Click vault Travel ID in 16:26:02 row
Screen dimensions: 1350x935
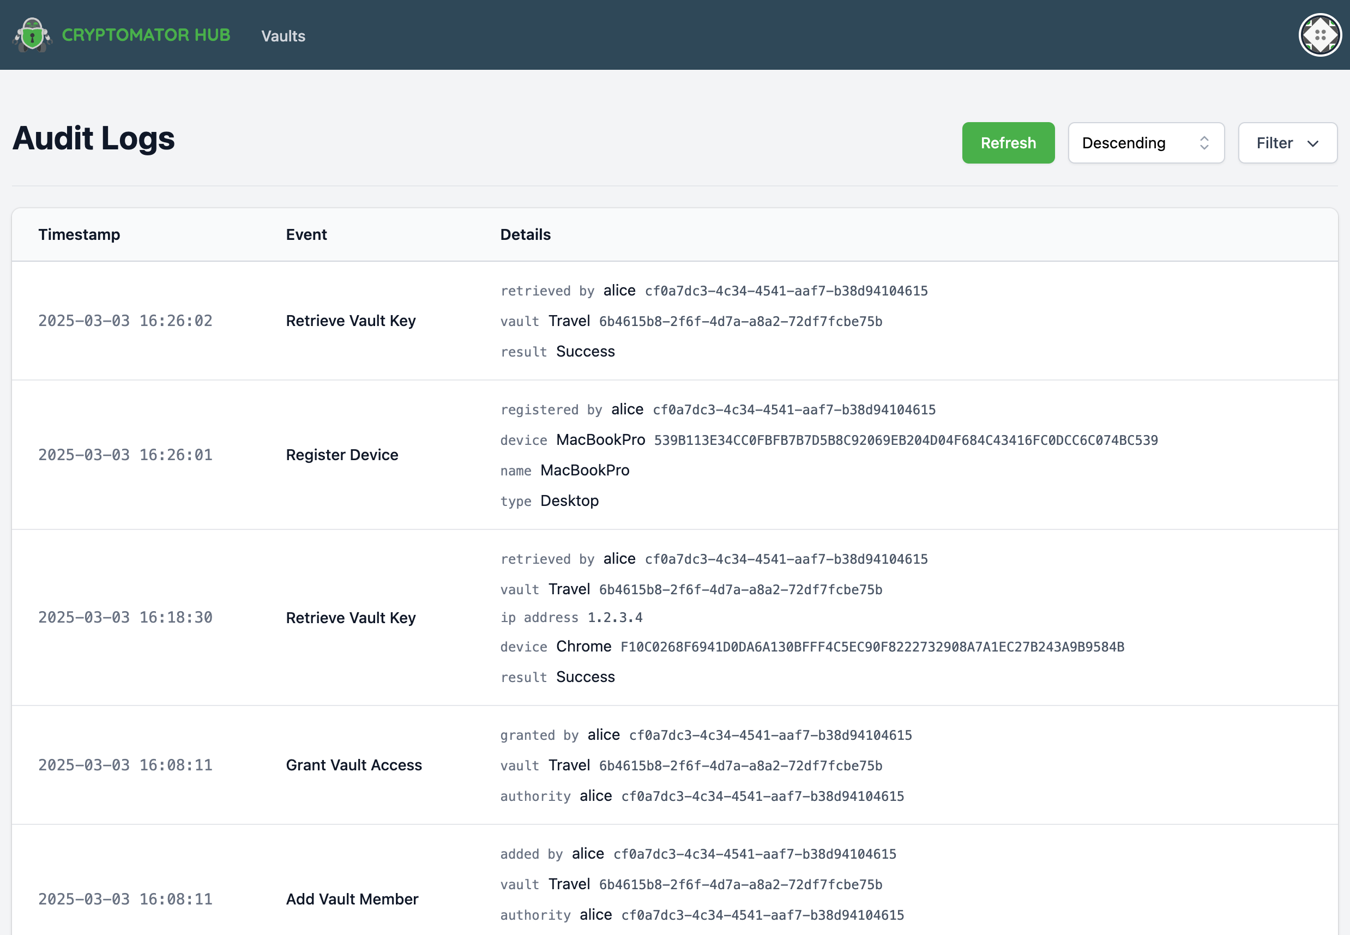click(x=740, y=321)
